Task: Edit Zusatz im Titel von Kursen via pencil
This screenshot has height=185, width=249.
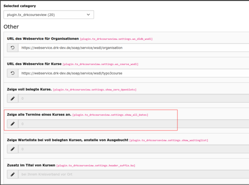Action: pos(12,174)
